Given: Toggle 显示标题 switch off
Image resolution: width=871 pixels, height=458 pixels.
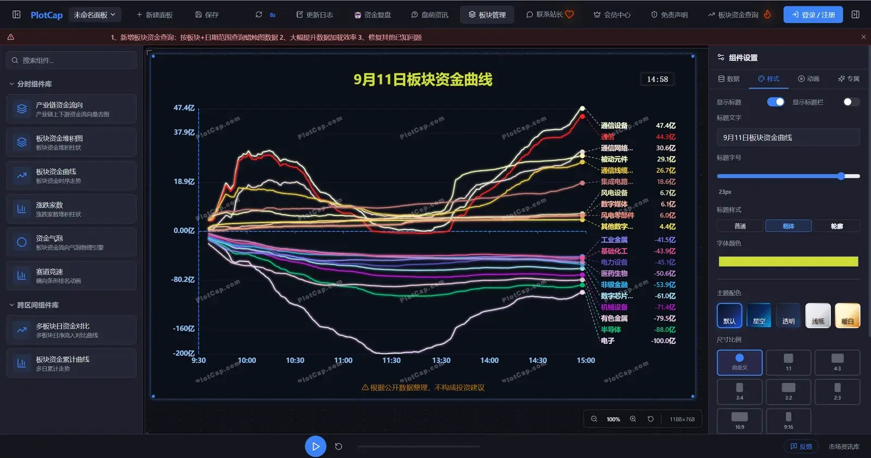Looking at the screenshot, I should point(776,102).
